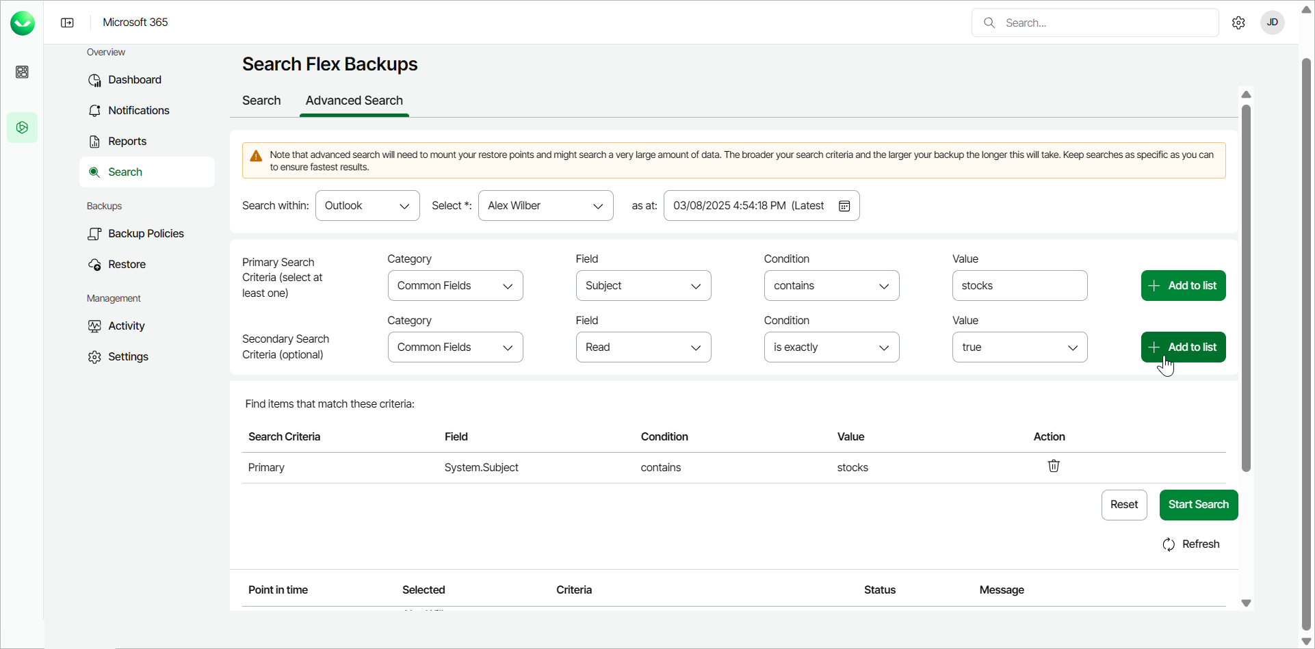The width and height of the screenshot is (1315, 649).
Task: Click the inner panel vertical scrollbar
Action: pyautogui.click(x=1246, y=287)
